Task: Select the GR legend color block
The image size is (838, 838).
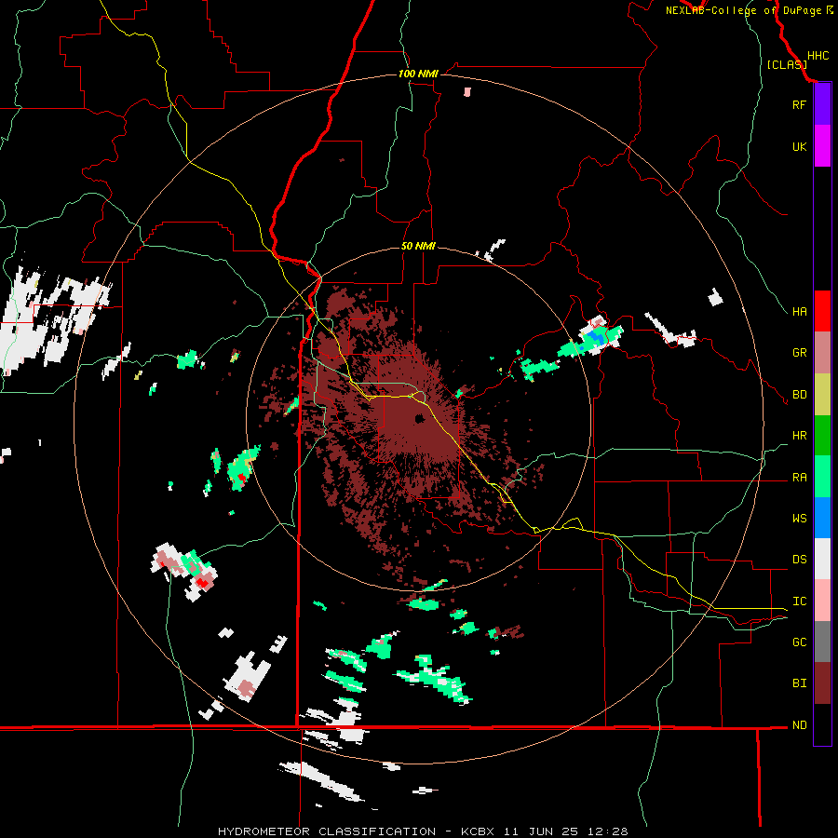Action: coord(822,352)
